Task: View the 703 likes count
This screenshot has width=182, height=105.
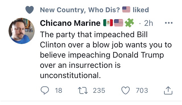Action: [142, 91]
